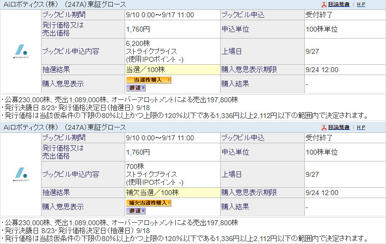
Task: Click the 購入結果 label in the second (700株) entry
Action: tap(236, 207)
